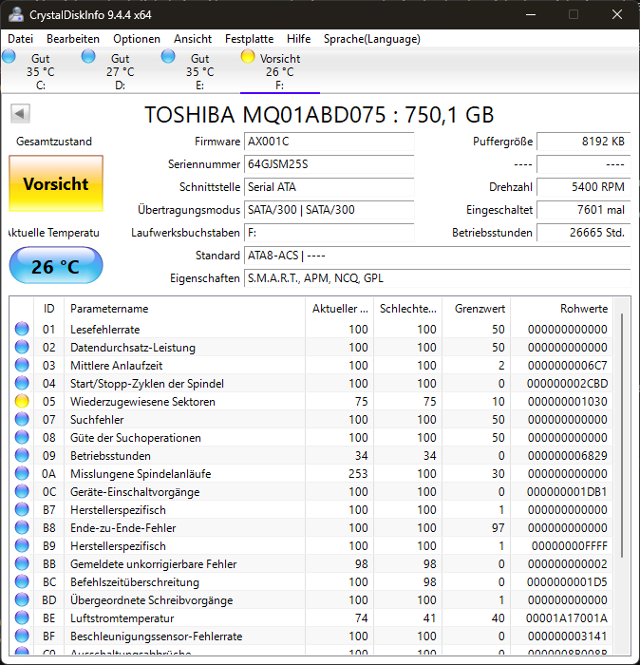Click the Standard field ATA8-ACS
Image resolution: width=640 pixels, height=665 pixels.
438,256
